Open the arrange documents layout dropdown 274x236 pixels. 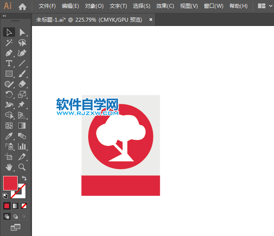coord(265,6)
